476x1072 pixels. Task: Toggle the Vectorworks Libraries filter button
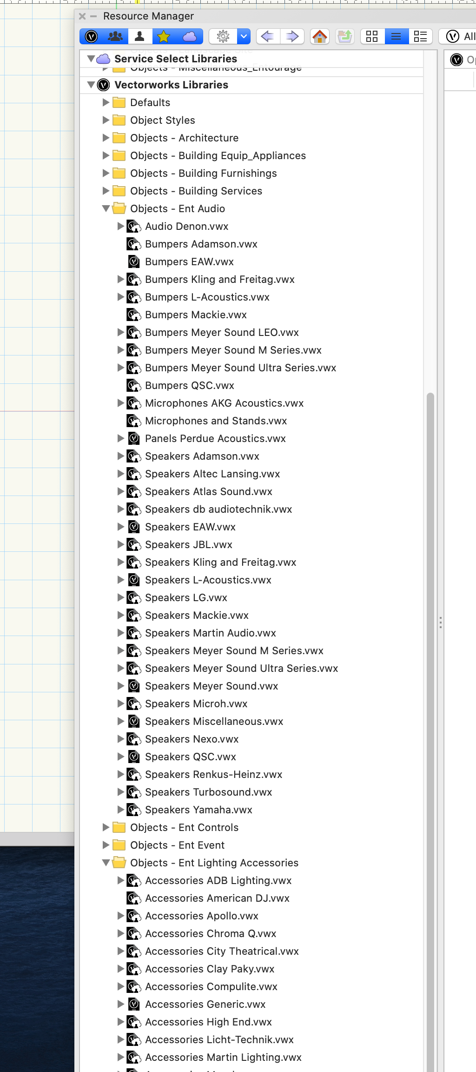[92, 36]
